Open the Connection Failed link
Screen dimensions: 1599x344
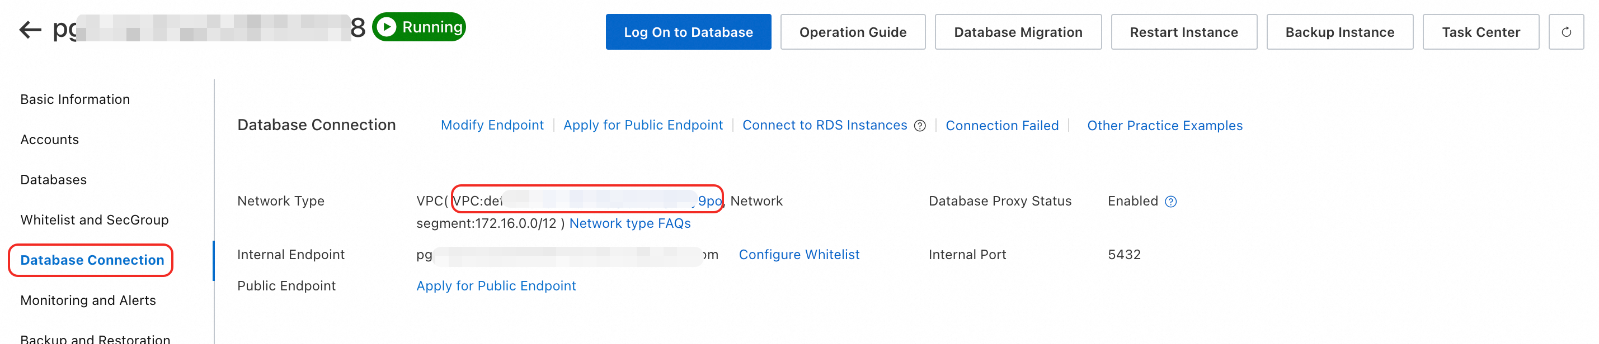[x=1002, y=126]
